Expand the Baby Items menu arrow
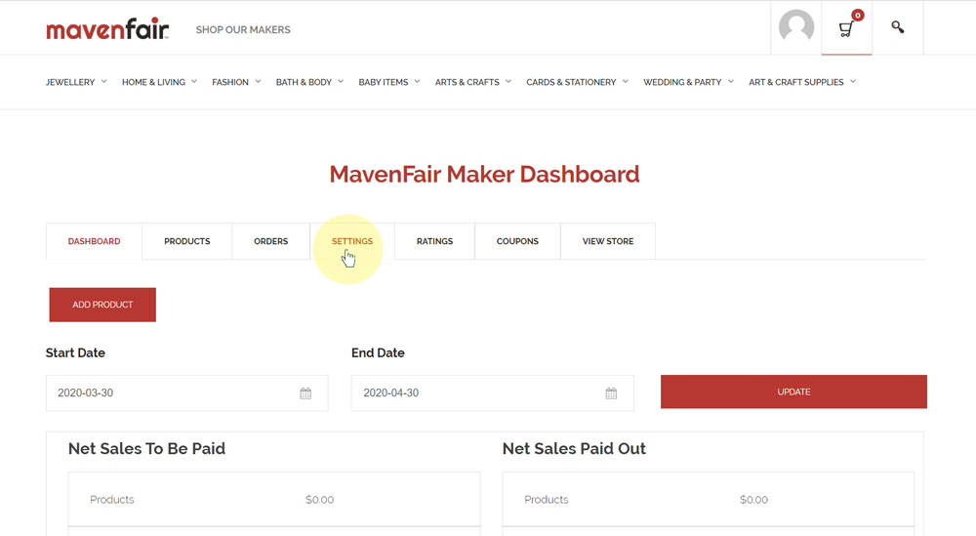This screenshot has width=976, height=536. click(x=417, y=81)
